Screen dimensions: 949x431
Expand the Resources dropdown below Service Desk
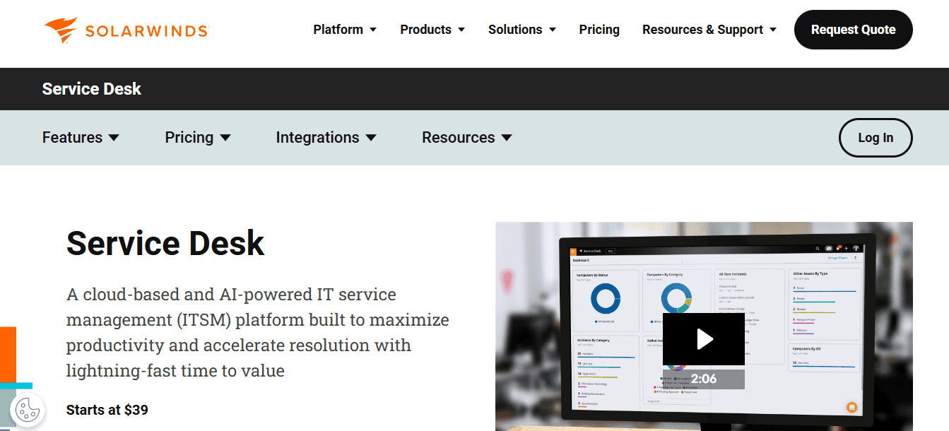pos(466,137)
